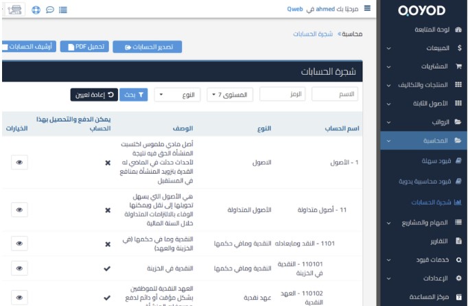468x306 pixels.
Task: Focus the الرمز code input field
Action: click(282, 94)
